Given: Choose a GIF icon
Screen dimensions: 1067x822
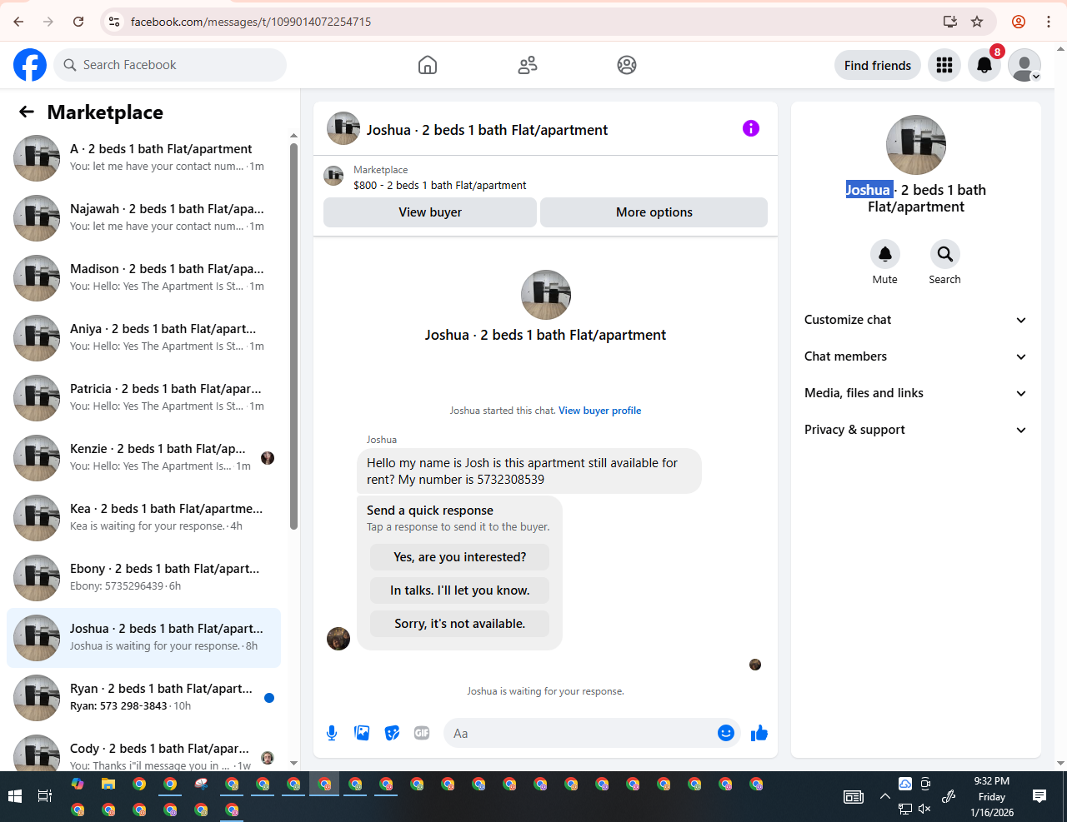Looking at the screenshot, I should pyautogui.click(x=422, y=733).
